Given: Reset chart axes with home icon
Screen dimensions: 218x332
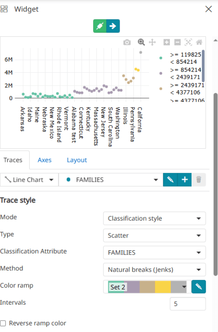Looking at the screenshot, I should point(199,43).
